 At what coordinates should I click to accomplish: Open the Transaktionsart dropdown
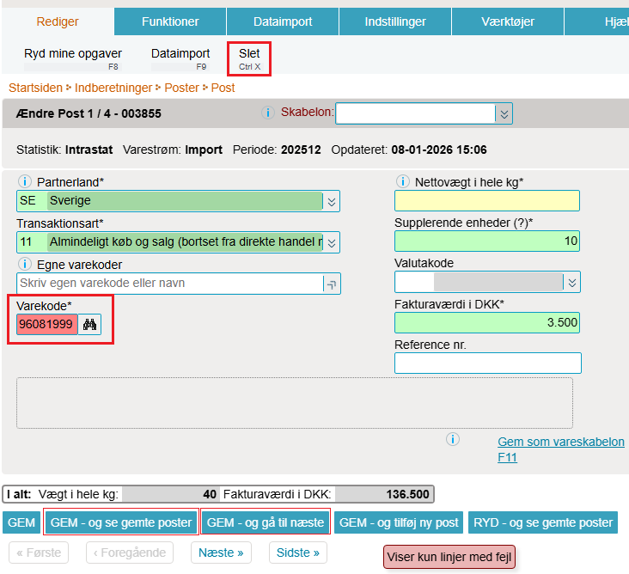[x=331, y=242]
